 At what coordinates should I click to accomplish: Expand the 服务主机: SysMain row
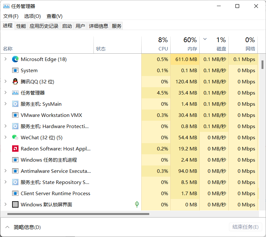(x=5, y=104)
